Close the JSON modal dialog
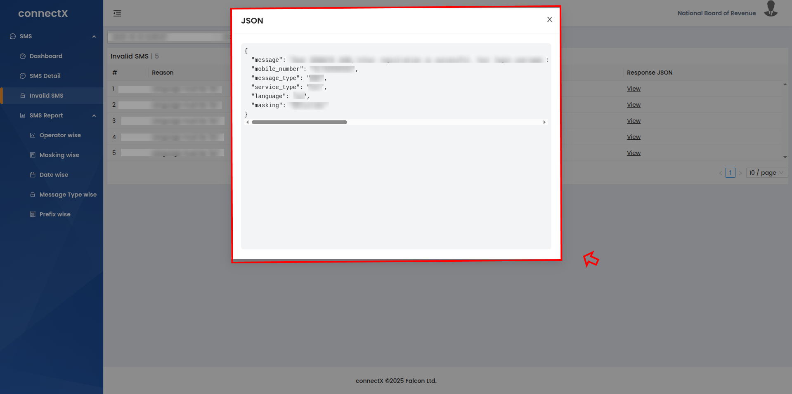Screen dimensions: 792x394 point(549,19)
